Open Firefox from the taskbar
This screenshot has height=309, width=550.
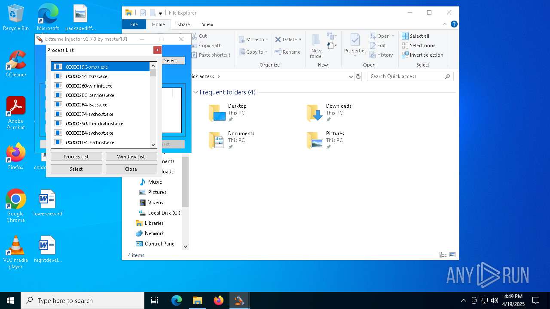[219, 300]
